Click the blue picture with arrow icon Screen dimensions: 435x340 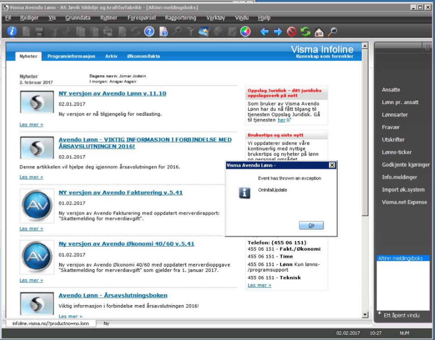[x=204, y=32]
